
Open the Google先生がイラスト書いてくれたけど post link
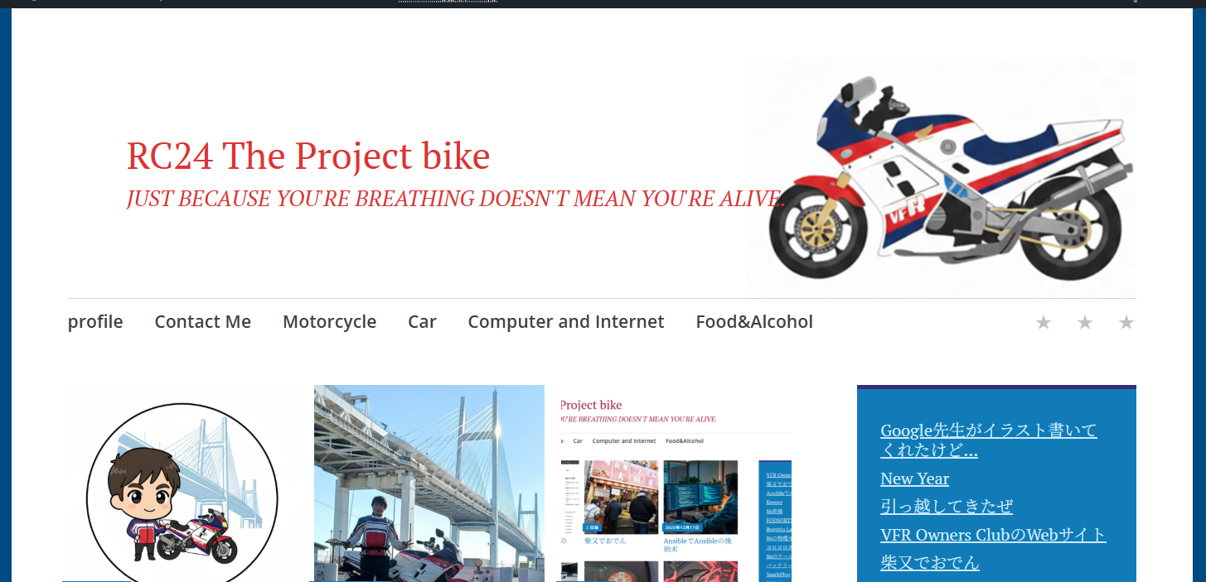(x=989, y=440)
